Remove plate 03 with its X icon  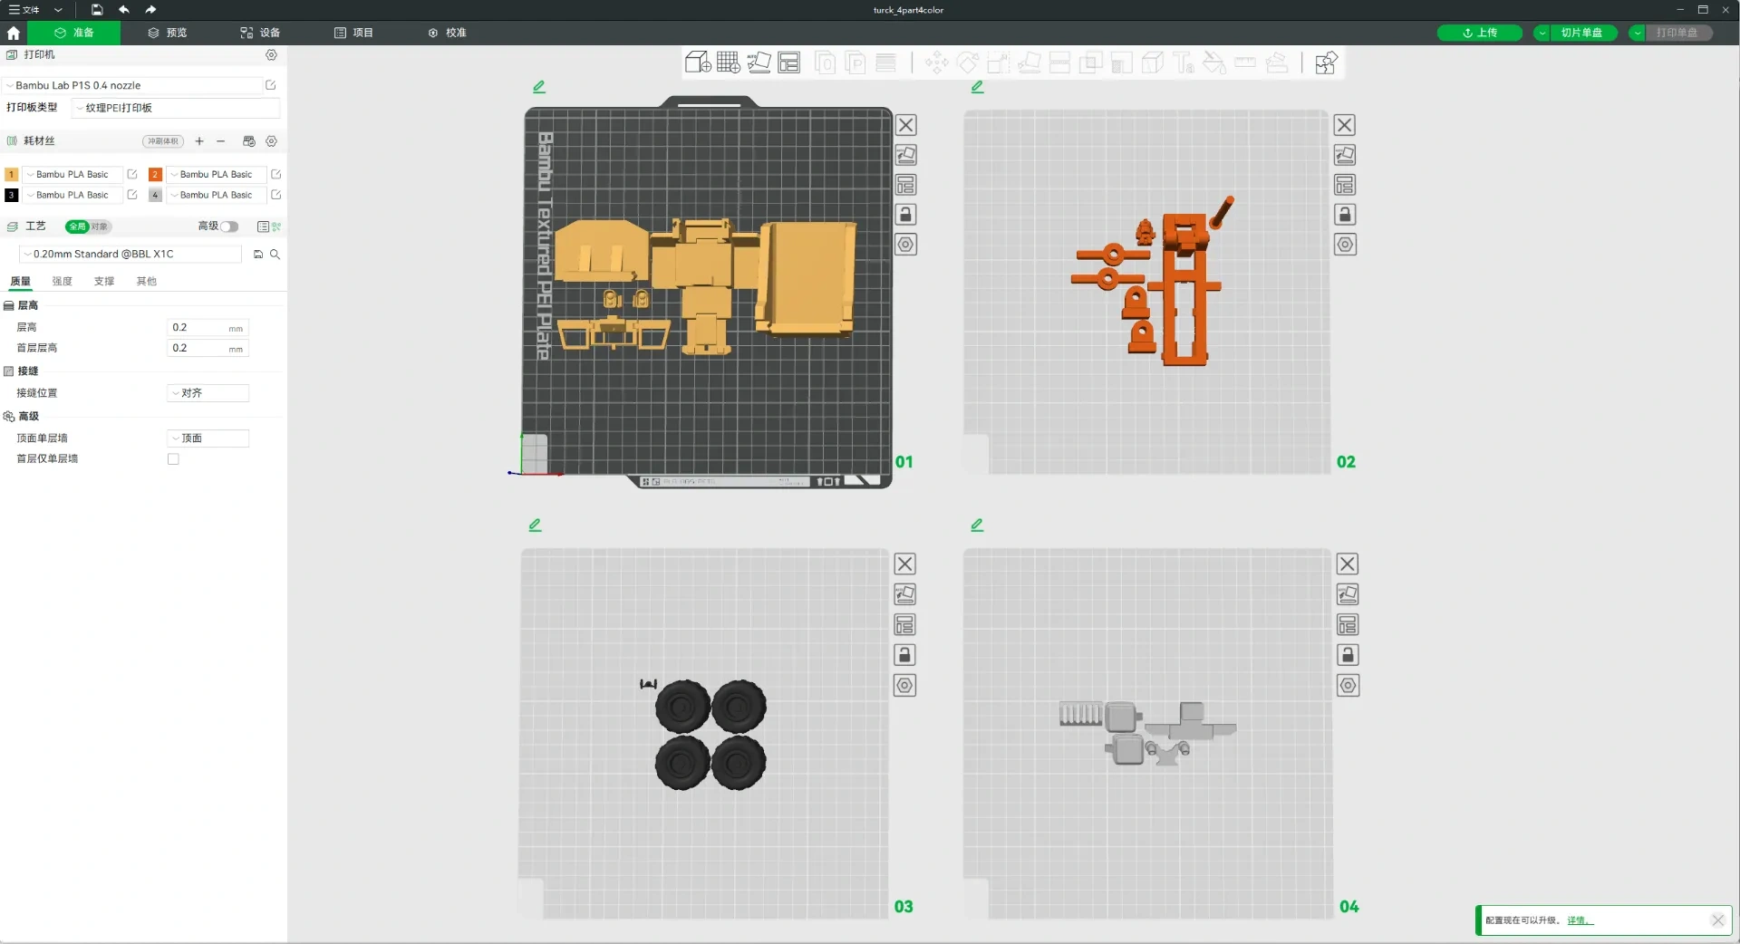click(904, 564)
